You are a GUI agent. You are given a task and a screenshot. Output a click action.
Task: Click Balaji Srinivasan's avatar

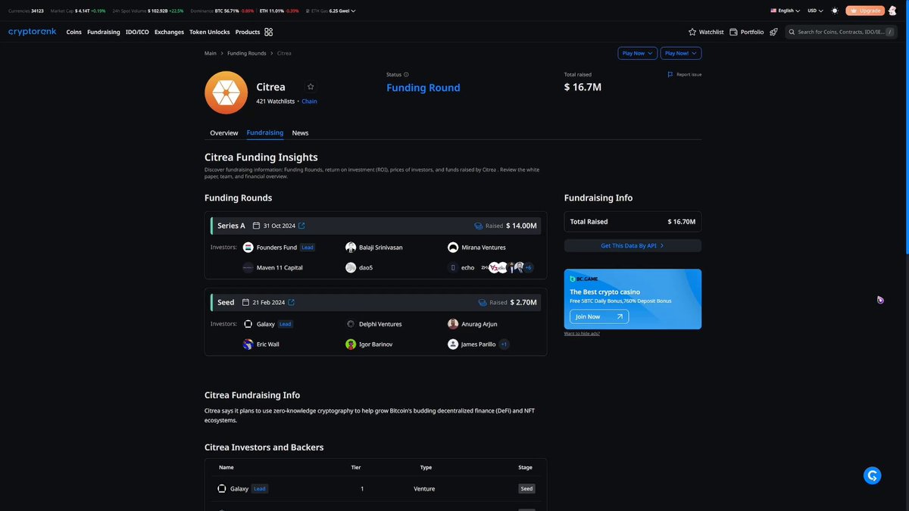tap(351, 248)
